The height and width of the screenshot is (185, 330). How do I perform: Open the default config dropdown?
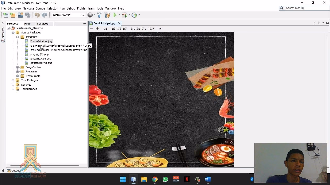[68, 15]
